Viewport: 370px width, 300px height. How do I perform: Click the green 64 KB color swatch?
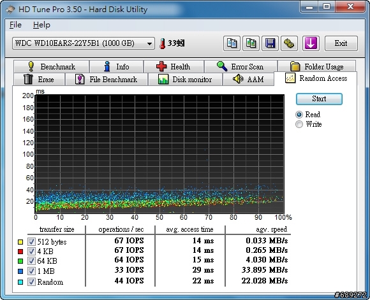point(20,261)
